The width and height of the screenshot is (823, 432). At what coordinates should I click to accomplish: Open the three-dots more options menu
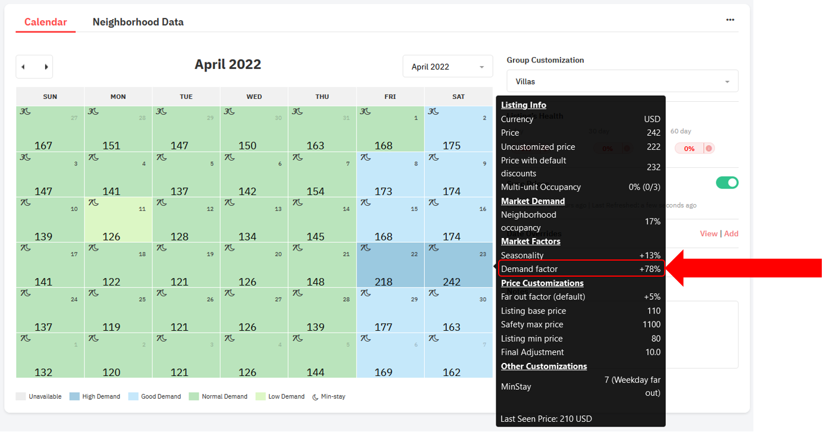pos(730,20)
